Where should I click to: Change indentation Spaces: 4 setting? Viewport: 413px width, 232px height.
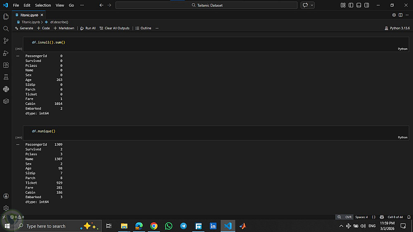coord(361,217)
